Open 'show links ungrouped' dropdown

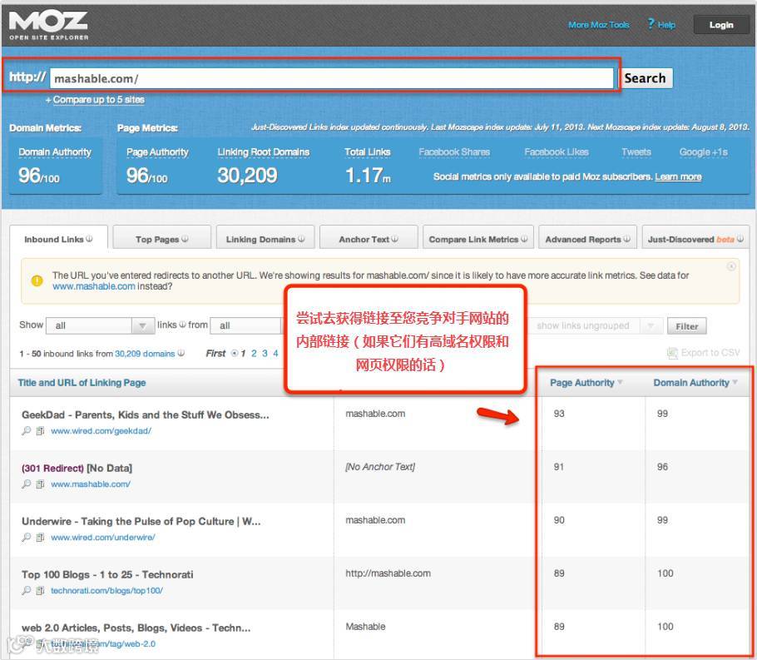click(x=596, y=325)
